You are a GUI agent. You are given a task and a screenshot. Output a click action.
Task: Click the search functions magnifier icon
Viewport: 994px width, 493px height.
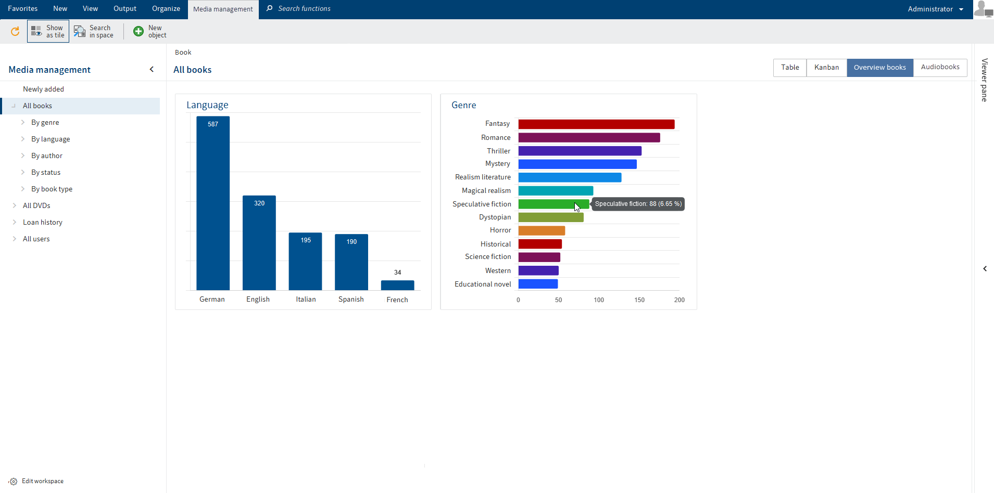click(x=270, y=8)
